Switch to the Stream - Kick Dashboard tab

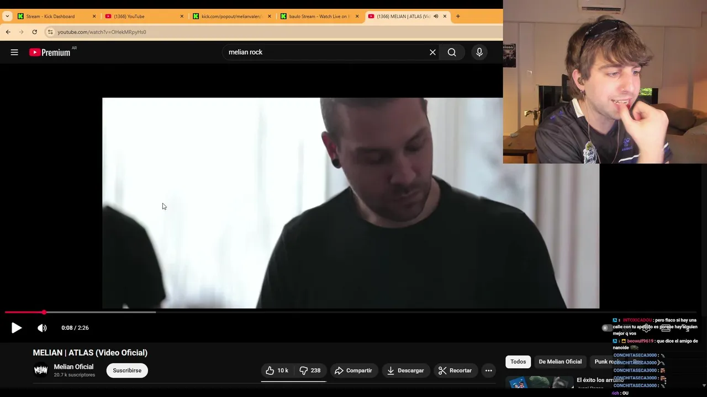coord(56,17)
